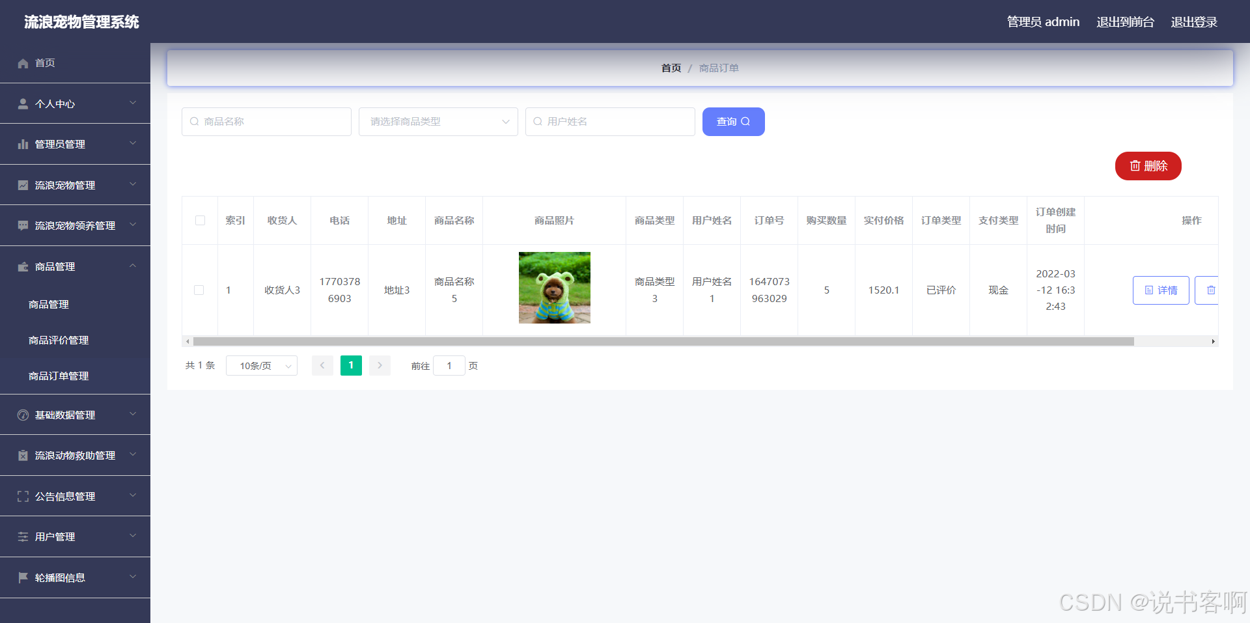
Task: Click 首页 in the breadcrumb
Action: [x=671, y=68]
